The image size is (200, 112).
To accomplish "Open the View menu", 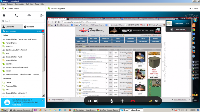I will coord(32,4).
